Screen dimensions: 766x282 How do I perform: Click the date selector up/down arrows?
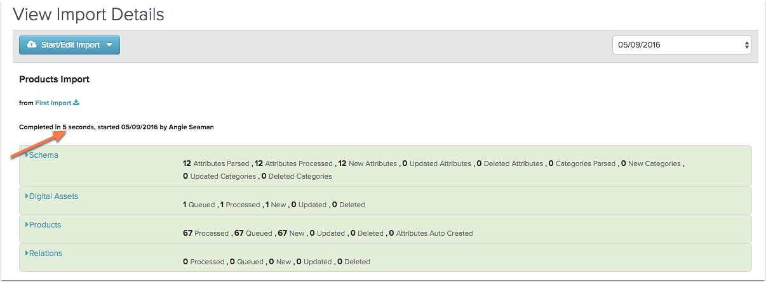[746, 45]
